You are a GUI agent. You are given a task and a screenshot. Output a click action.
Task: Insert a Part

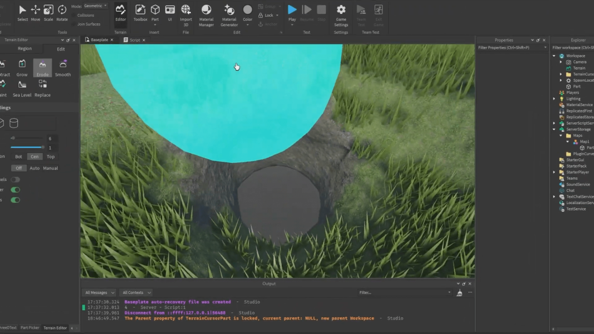[x=155, y=12]
